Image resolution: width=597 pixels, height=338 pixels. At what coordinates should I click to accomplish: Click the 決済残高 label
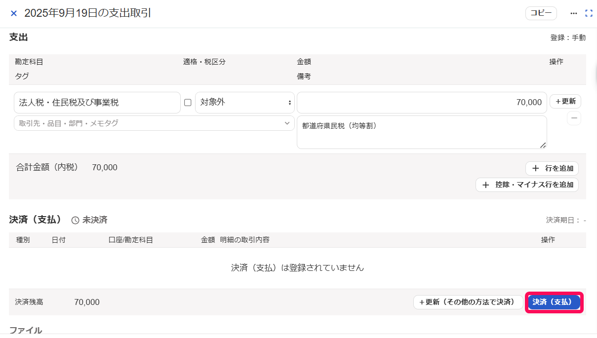pyautogui.click(x=29, y=302)
